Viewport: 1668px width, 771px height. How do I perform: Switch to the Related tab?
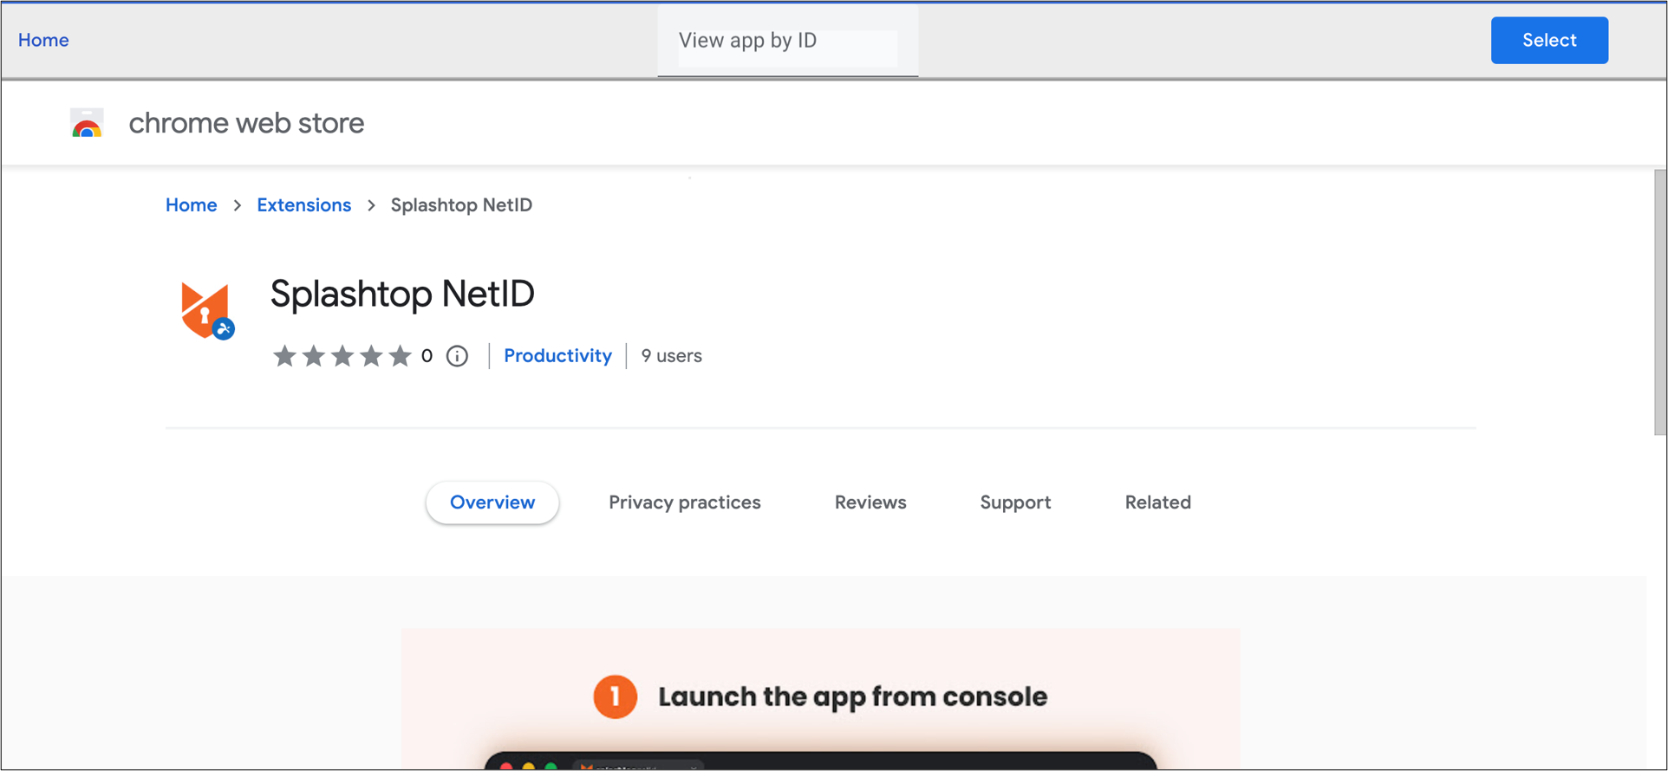coord(1157,502)
